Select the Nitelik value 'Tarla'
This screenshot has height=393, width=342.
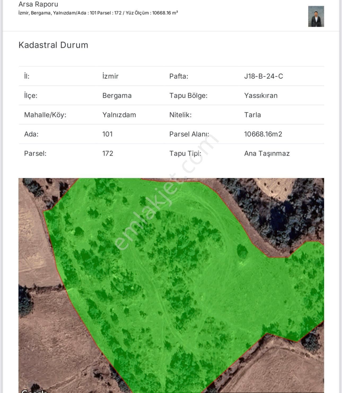coord(252,115)
